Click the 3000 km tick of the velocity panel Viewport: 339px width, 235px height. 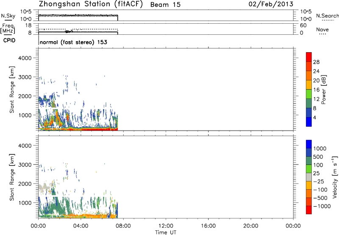(x=25, y=165)
